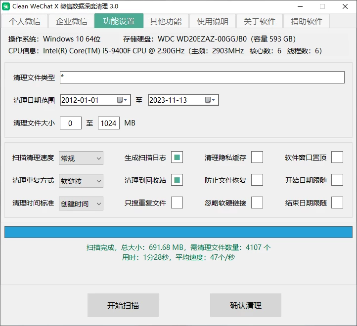Open the 其他功能 tab
This screenshot has width=357, height=326.
166,21
